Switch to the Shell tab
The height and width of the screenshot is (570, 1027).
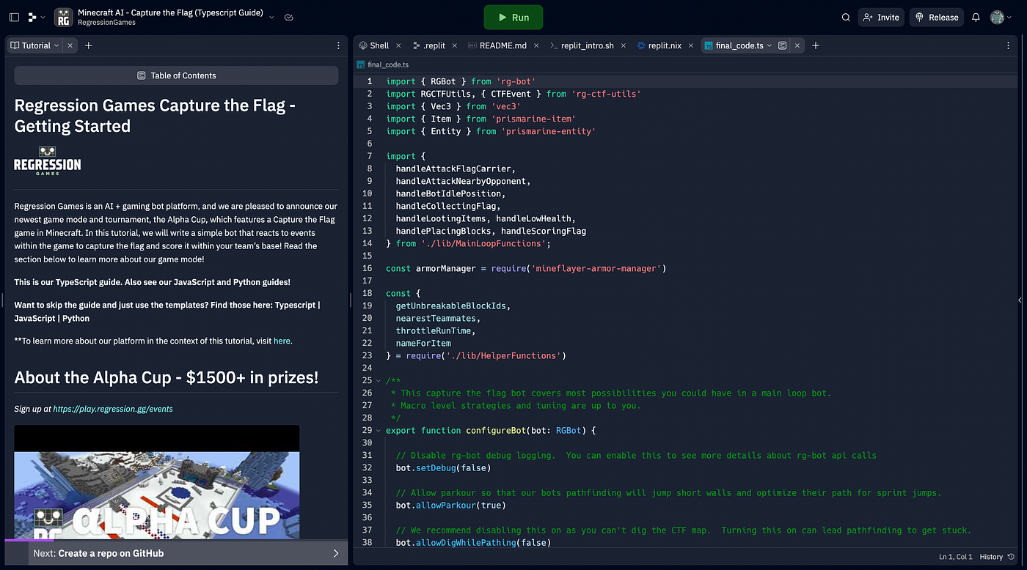(x=374, y=45)
